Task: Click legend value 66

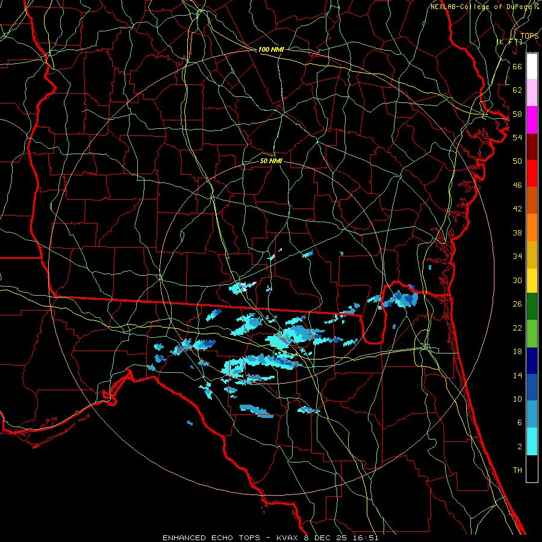Action: point(517,66)
